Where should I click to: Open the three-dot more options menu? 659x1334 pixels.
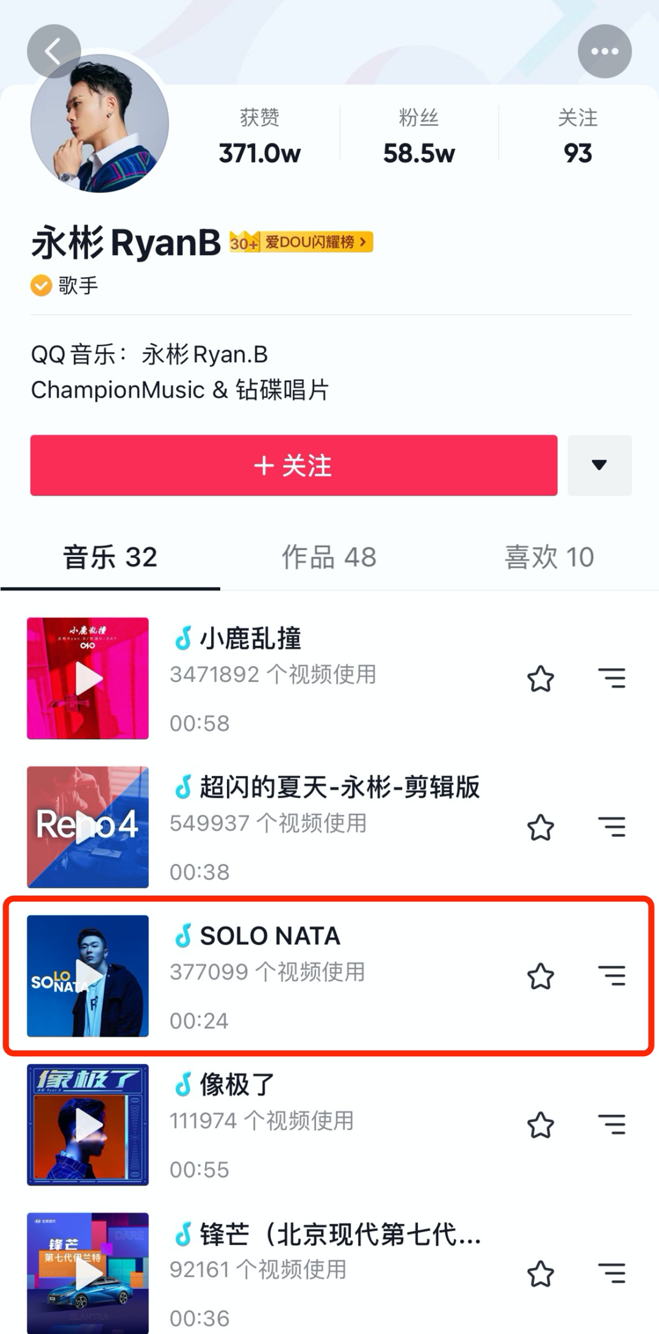pyautogui.click(x=604, y=51)
